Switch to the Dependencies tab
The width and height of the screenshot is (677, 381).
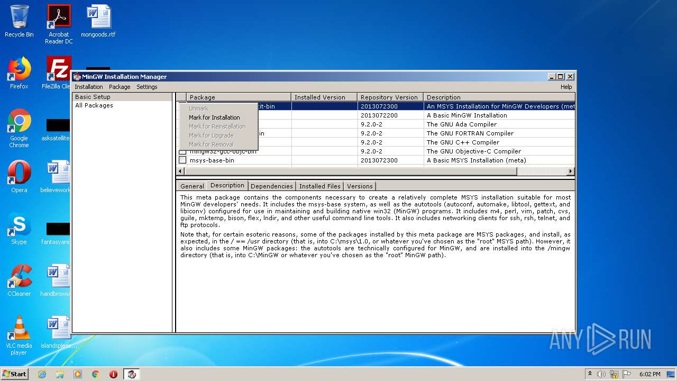point(271,186)
